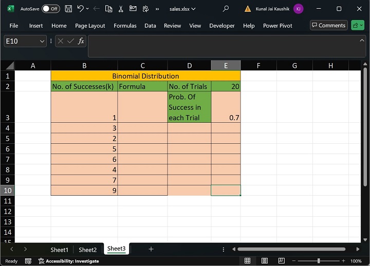
Task: Click the Undo arrow icon
Action: [80, 9]
